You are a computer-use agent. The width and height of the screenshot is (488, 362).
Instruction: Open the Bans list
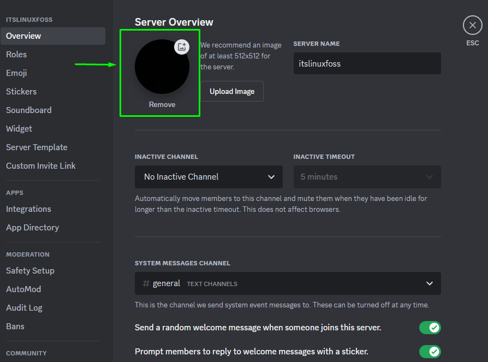(x=53, y=326)
